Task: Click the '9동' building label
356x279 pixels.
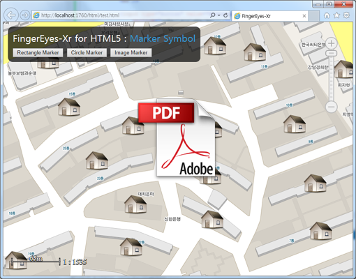Action: [311, 142]
